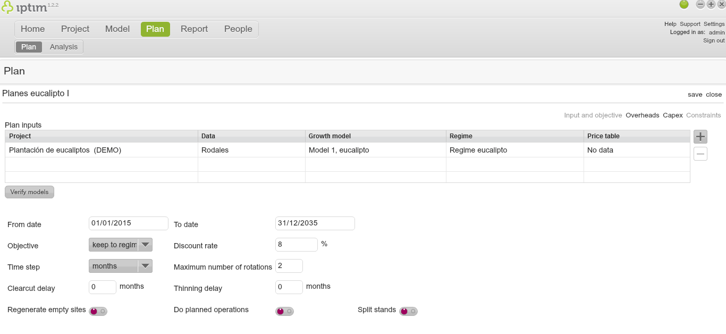Viewport: 726px width, 334px height.
Task: Save the plan via save link
Action: pos(695,95)
